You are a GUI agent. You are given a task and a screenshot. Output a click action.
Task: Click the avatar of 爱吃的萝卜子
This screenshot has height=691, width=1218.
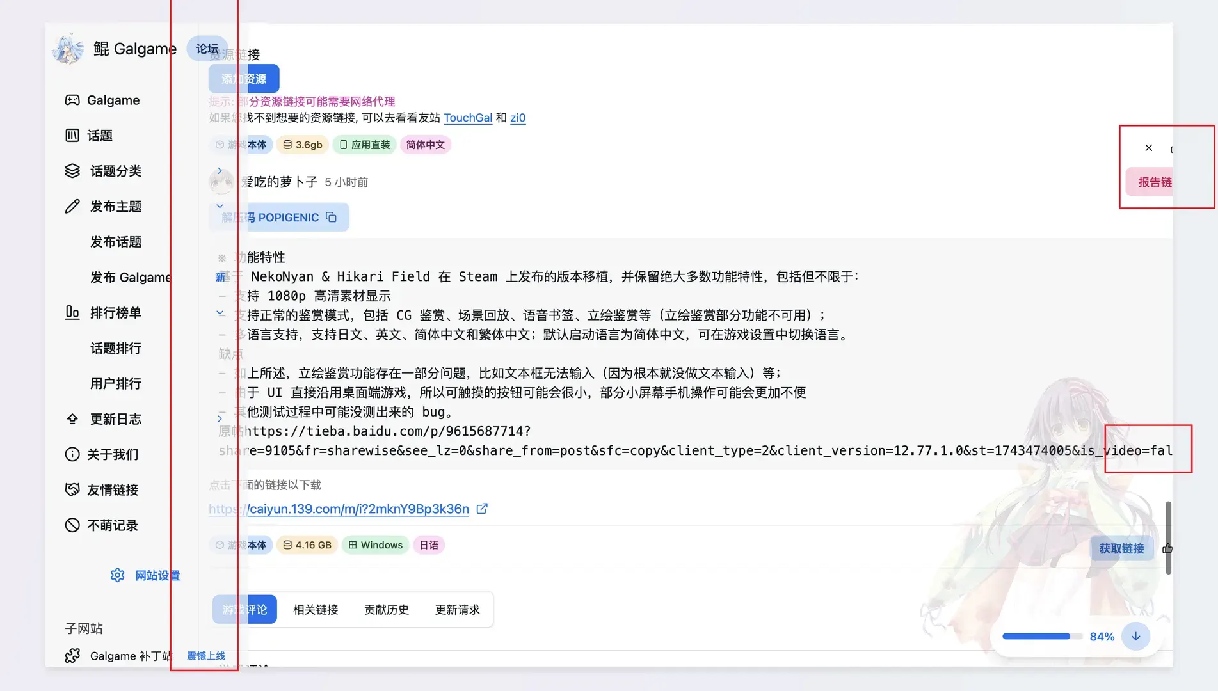click(221, 182)
